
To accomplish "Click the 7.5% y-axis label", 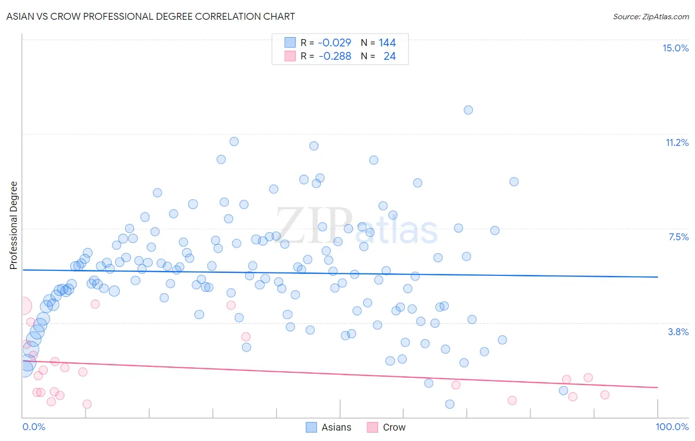I will pyautogui.click(x=678, y=237).
